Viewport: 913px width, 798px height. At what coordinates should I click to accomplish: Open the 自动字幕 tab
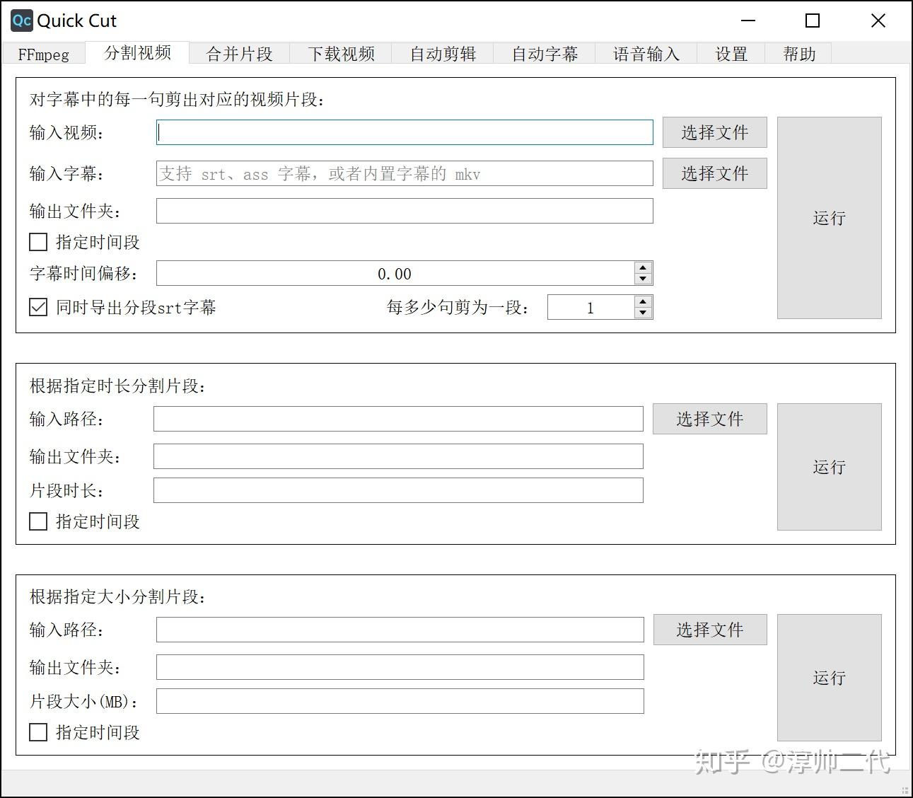coord(545,53)
